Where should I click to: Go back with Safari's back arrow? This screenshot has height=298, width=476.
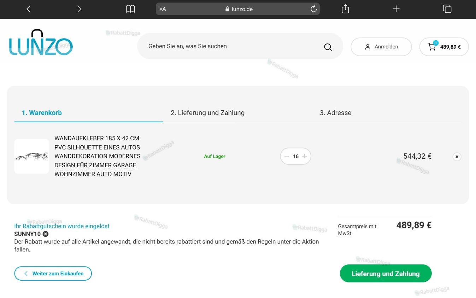(29, 9)
